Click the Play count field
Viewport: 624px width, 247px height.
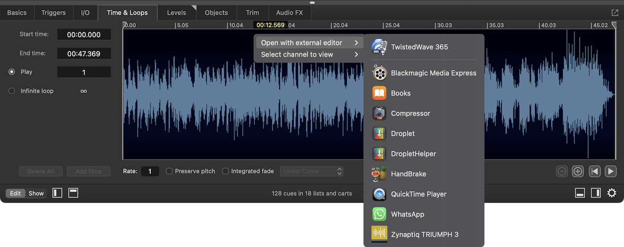point(84,72)
